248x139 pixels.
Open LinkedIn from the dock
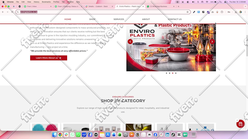click(167, 135)
